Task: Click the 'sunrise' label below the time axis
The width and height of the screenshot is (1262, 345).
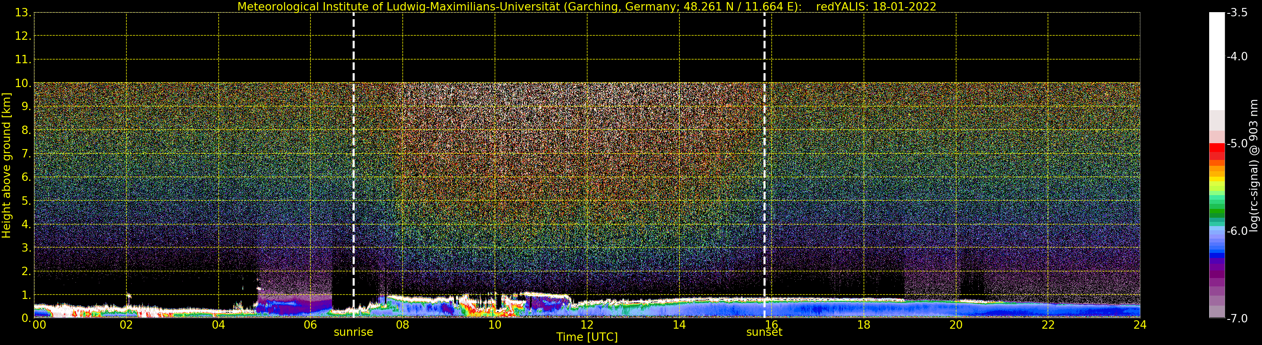Action: click(x=353, y=332)
